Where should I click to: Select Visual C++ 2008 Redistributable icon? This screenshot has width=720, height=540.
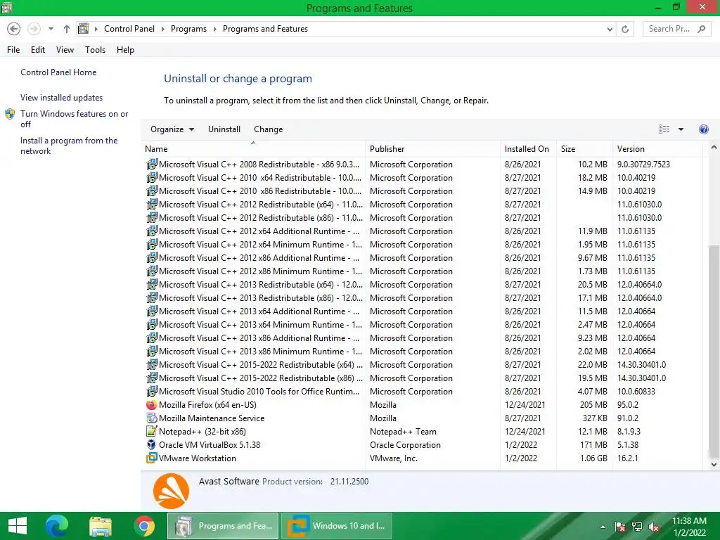pos(152,164)
